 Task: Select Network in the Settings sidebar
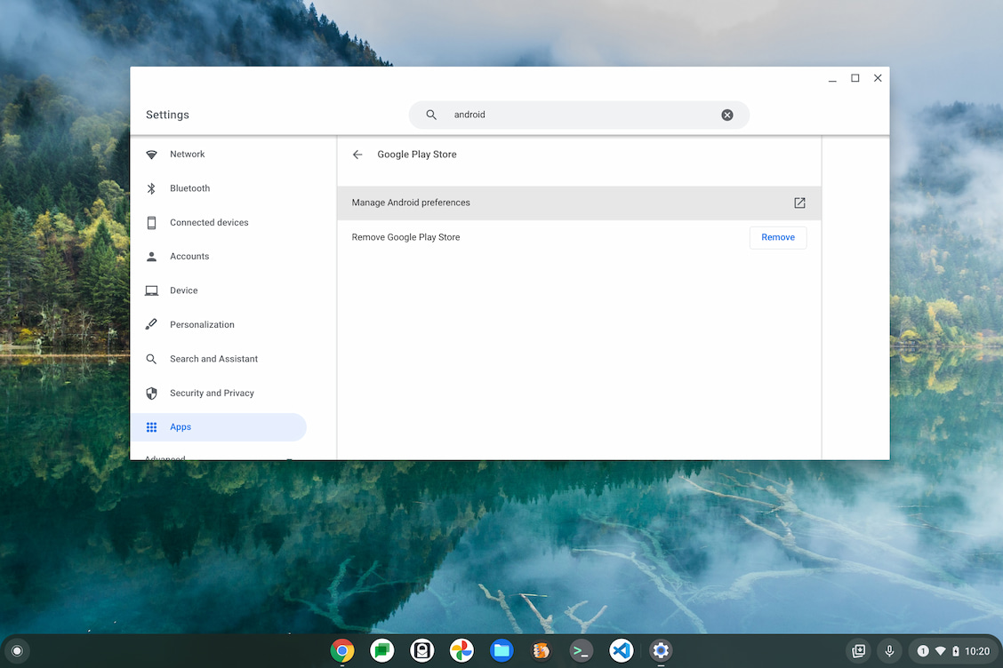[188, 154]
